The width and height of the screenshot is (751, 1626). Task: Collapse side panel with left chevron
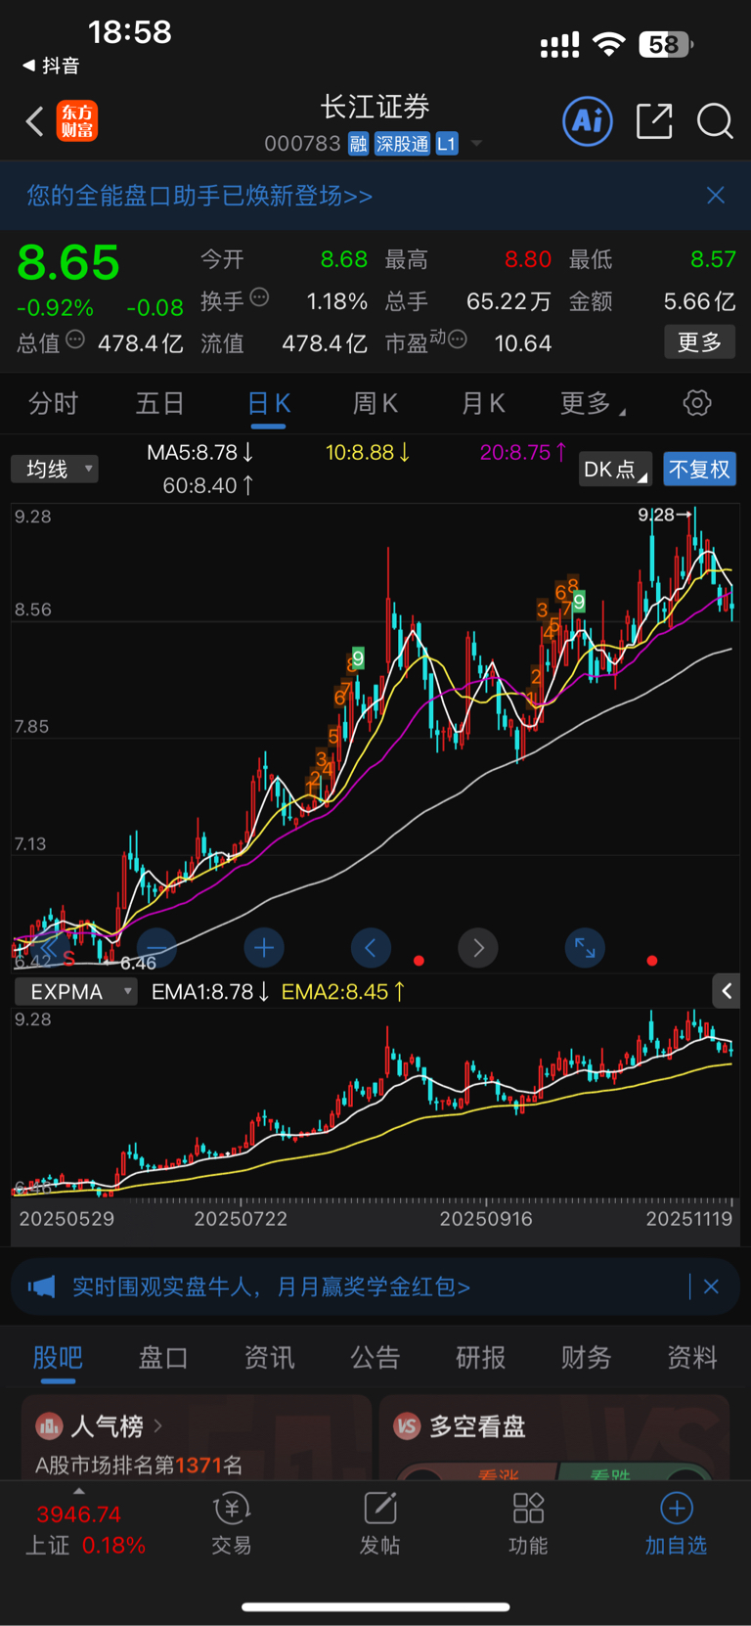pos(727,991)
